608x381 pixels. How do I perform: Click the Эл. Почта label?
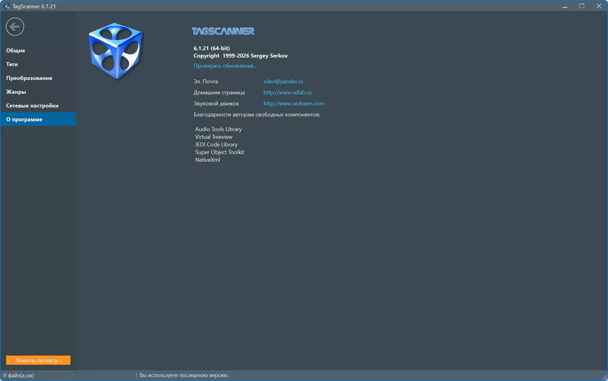[206, 81]
